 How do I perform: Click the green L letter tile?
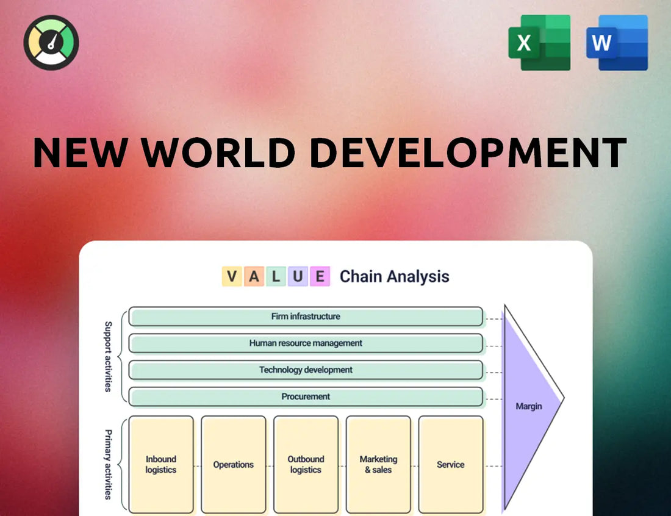coord(276,276)
